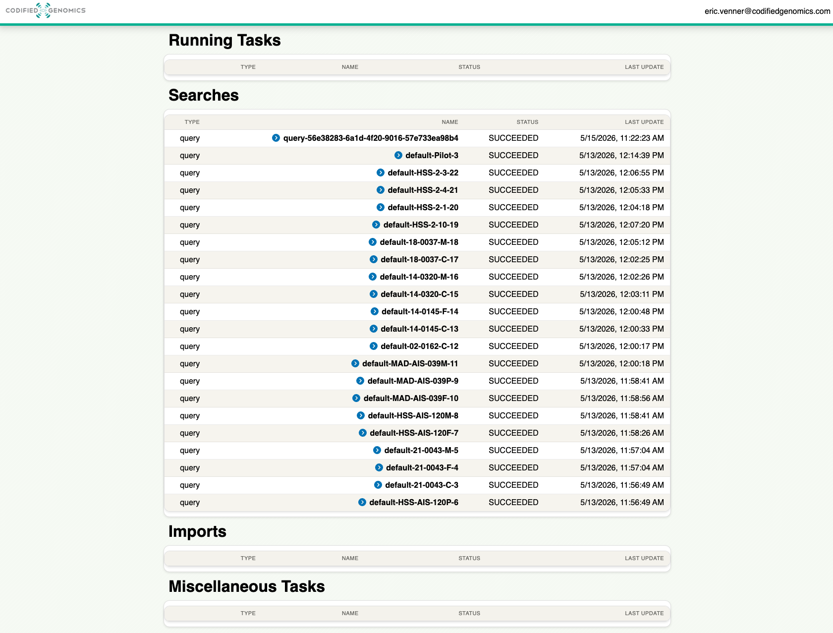Open the default-HSS-2-10-19 search
This screenshot has height=633, width=833.
[421, 225]
